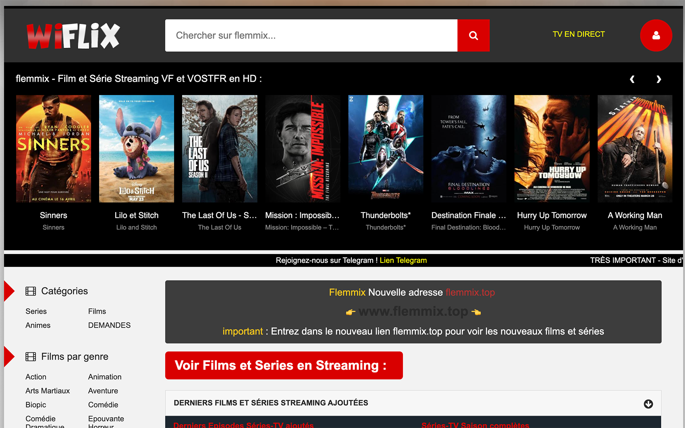The width and height of the screenshot is (685, 428).
Task: Open the Hurry Up Tomorrow poster
Action: [552, 149]
